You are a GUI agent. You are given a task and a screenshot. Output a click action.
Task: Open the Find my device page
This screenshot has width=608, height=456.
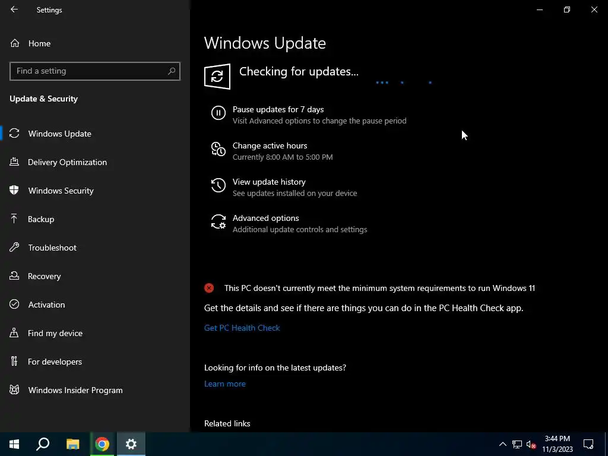95,333
